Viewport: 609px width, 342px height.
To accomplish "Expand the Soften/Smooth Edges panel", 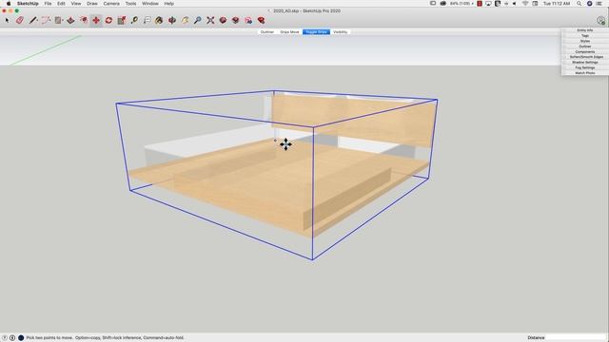I will [585, 57].
